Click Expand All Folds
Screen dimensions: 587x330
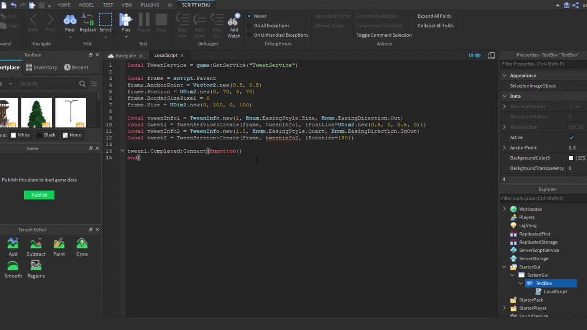pyautogui.click(x=434, y=16)
